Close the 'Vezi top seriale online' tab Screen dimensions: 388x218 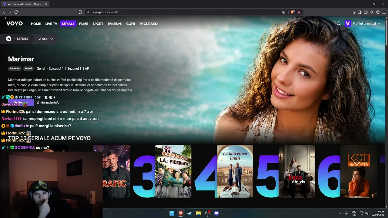tap(47, 4)
